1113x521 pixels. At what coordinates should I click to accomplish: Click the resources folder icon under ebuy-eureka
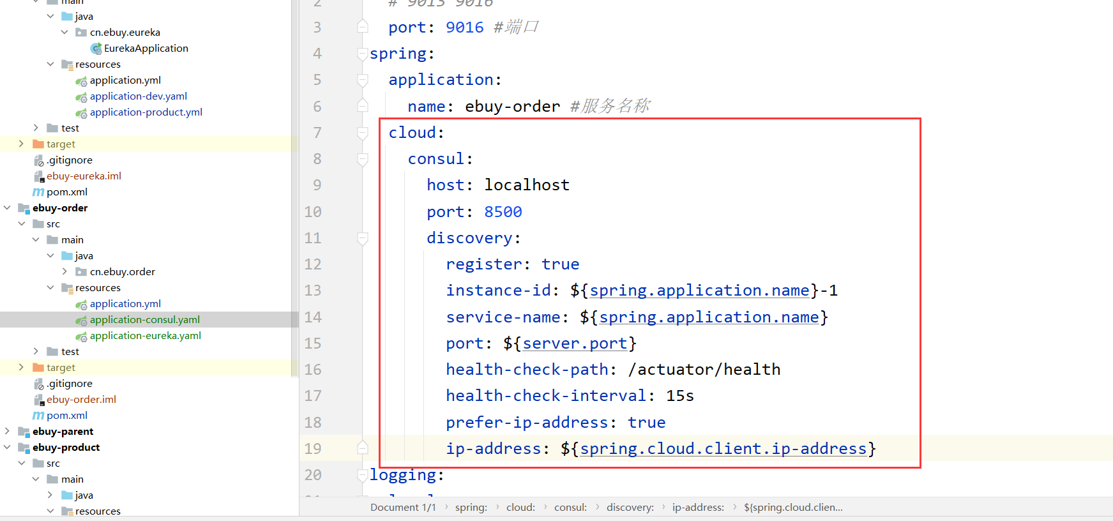[x=67, y=64]
